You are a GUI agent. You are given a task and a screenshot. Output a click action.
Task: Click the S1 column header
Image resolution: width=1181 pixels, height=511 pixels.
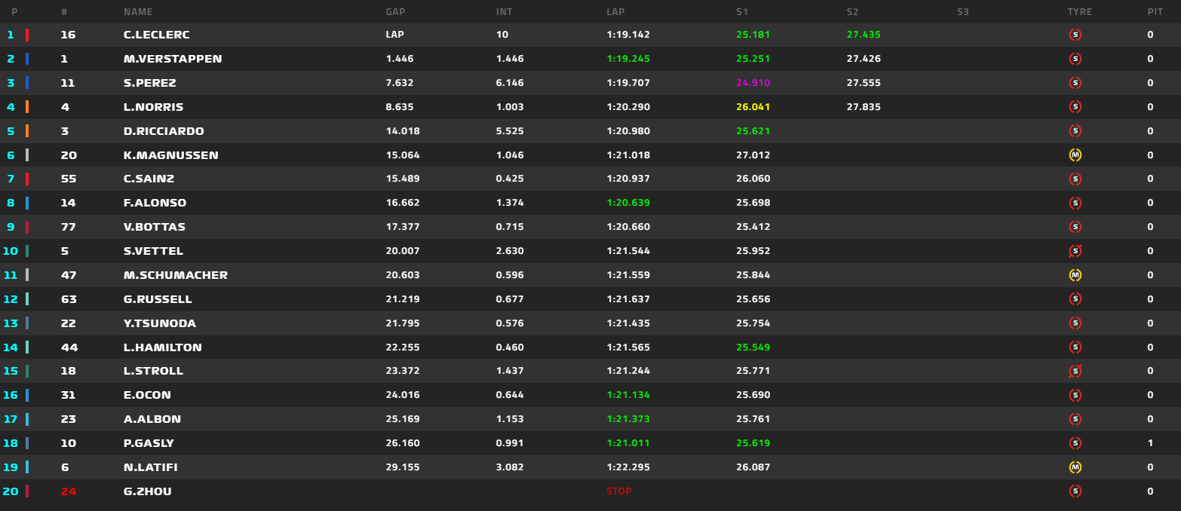coord(743,12)
